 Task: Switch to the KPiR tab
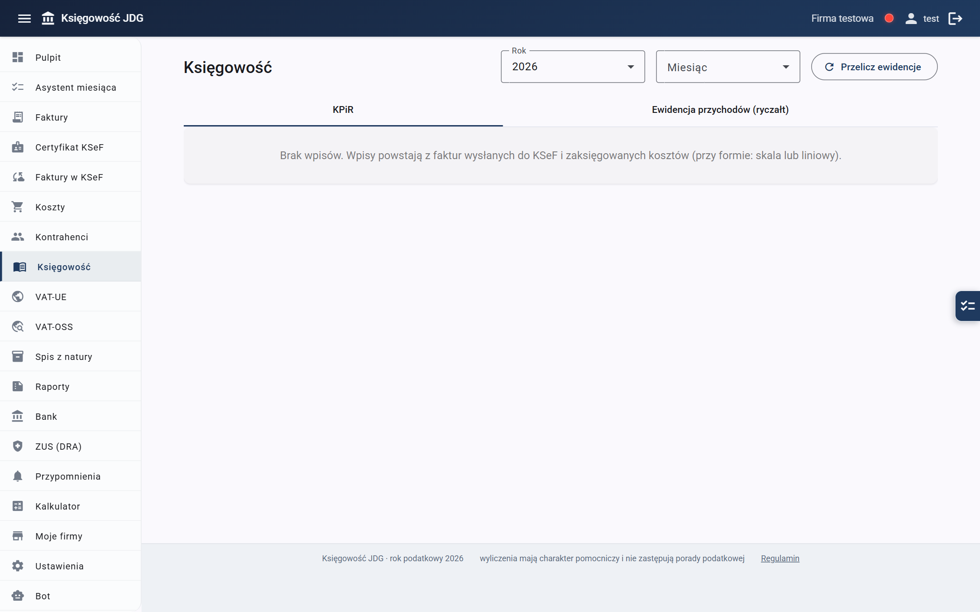point(343,110)
